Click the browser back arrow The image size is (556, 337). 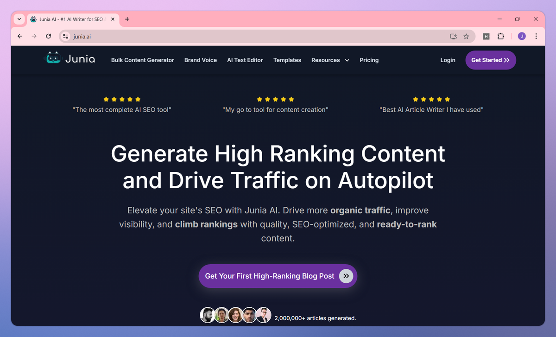19,36
